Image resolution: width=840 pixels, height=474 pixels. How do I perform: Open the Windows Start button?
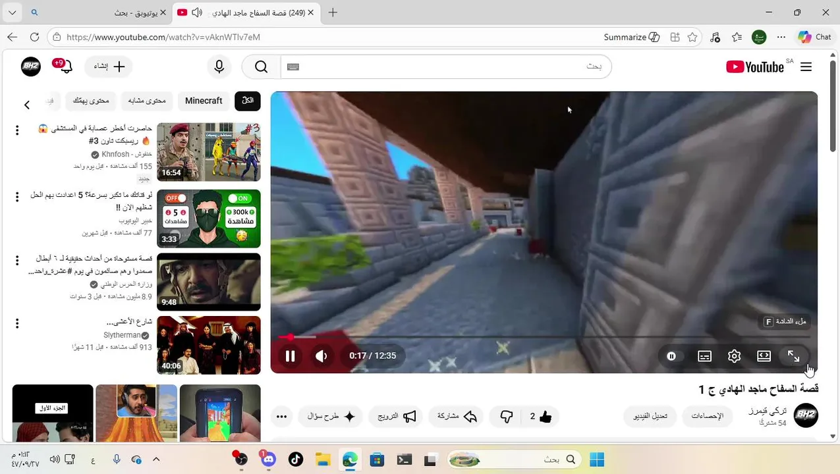pyautogui.click(x=597, y=460)
